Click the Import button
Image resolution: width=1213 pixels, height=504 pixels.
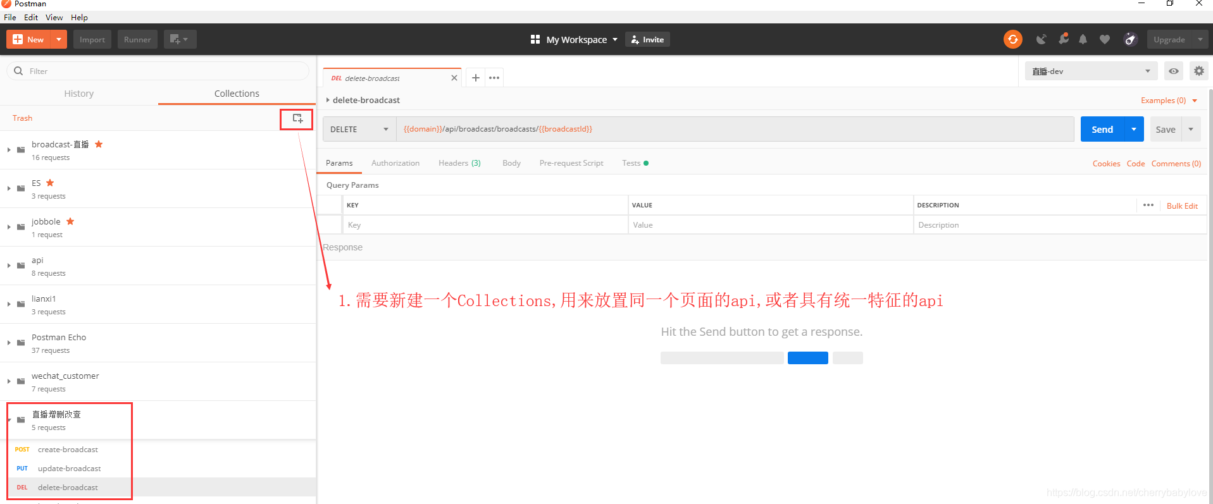(92, 39)
